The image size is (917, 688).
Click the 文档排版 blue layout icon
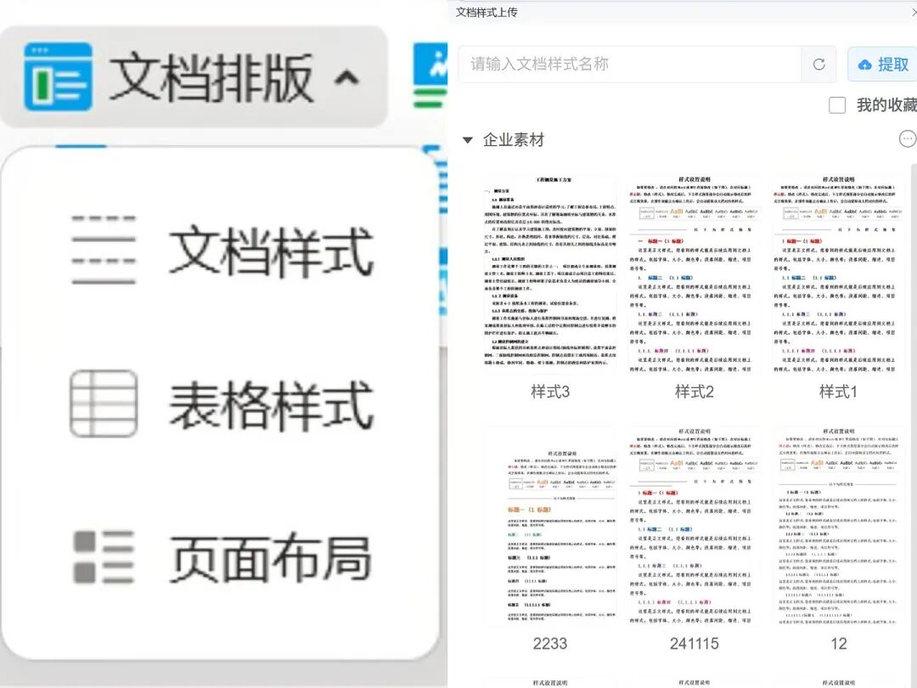click(58, 76)
